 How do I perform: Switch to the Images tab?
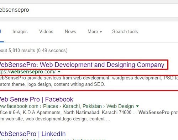(20, 32)
